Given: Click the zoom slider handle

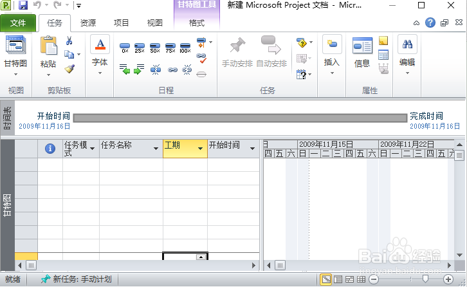Looking at the screenshot, I should click(425, 279).
